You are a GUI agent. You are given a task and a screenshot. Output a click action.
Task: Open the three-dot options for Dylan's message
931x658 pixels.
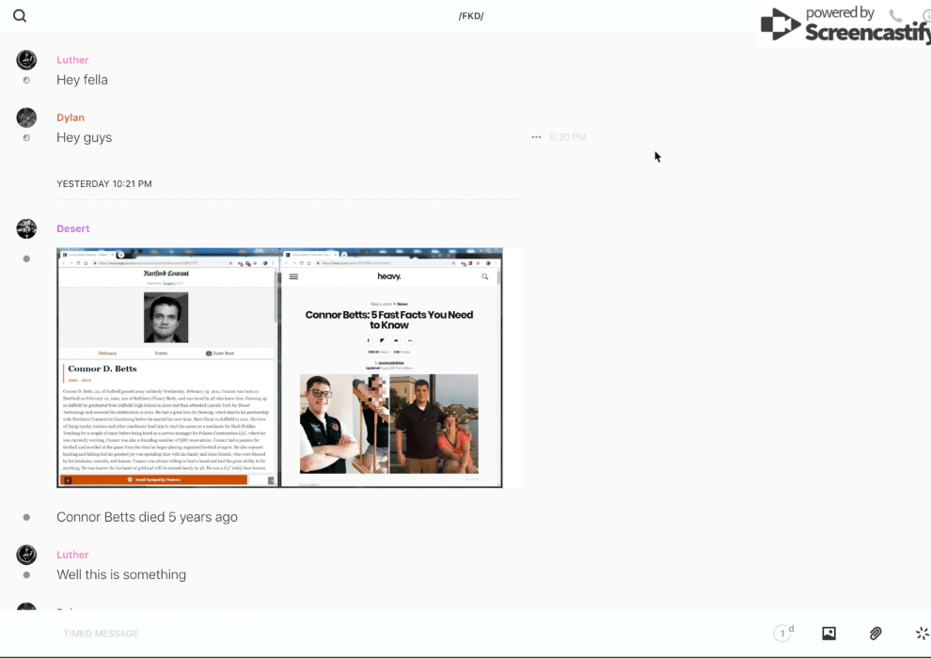point(536,137)
